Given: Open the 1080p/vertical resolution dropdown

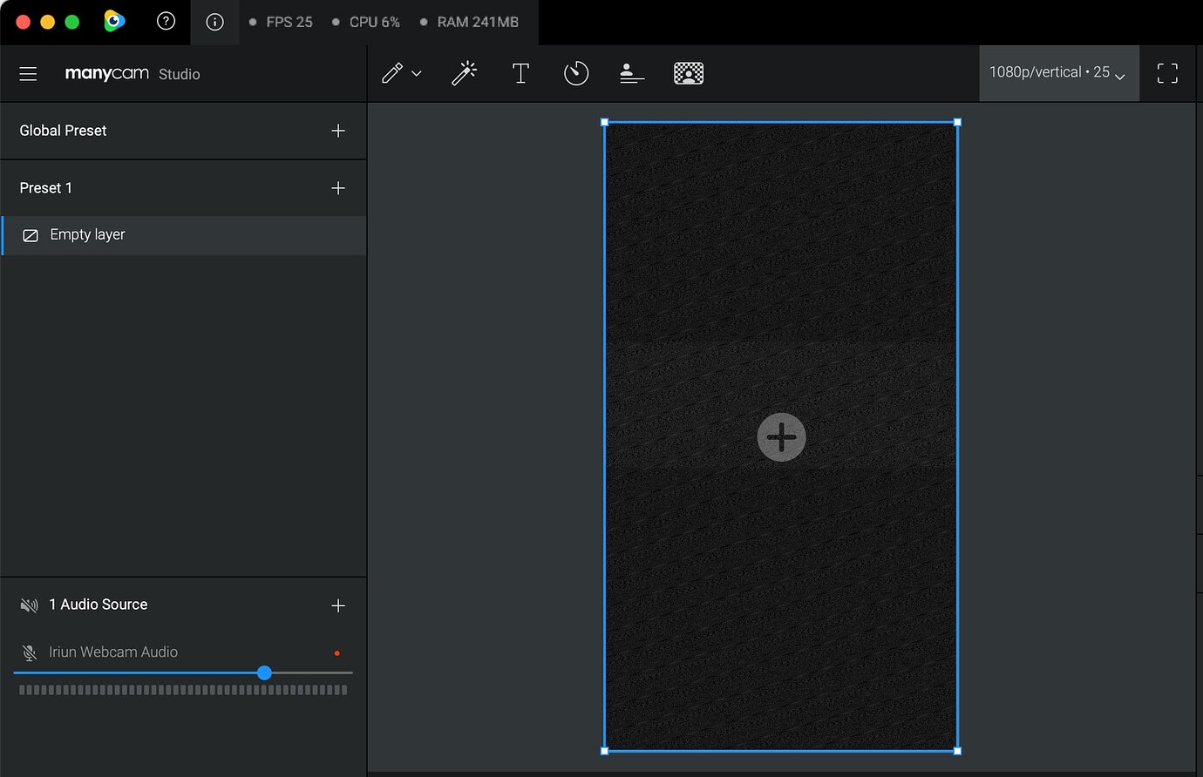Looking at the screenshot, I should (1058, 73).
